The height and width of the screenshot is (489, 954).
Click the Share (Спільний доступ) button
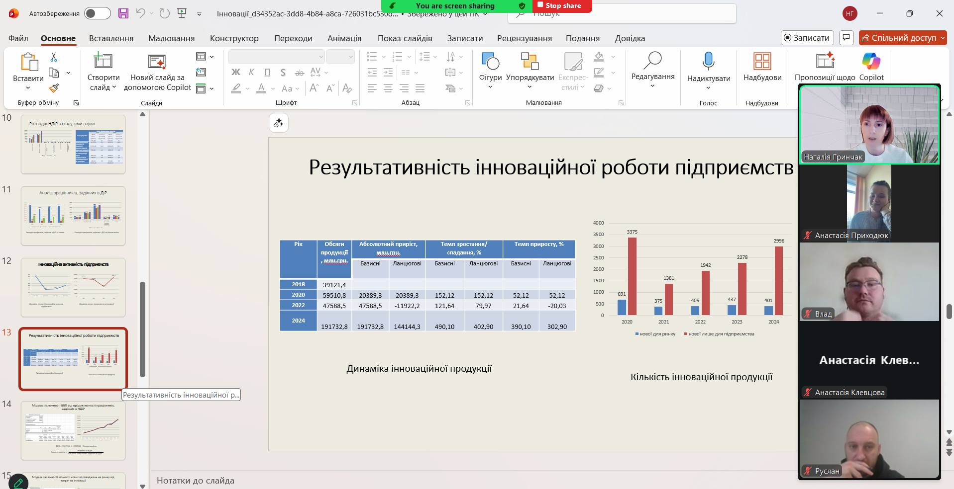[899, 38]
